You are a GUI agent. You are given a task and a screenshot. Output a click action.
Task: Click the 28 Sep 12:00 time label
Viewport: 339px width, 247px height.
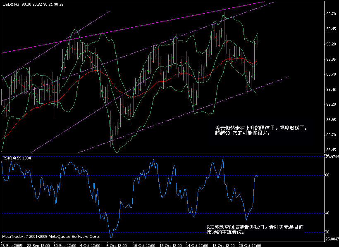(x=39, y=245)
